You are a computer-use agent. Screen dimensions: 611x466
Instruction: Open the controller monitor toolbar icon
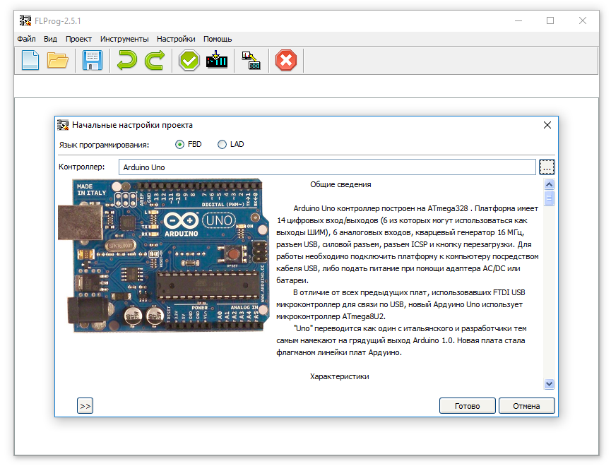[251, 61]
